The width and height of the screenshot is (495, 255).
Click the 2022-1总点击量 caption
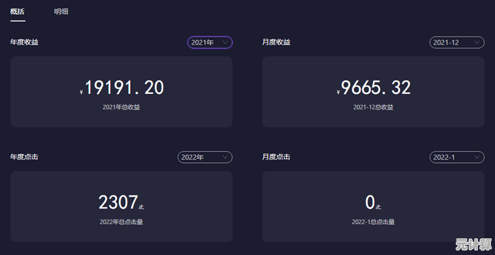tap(374, 222)
